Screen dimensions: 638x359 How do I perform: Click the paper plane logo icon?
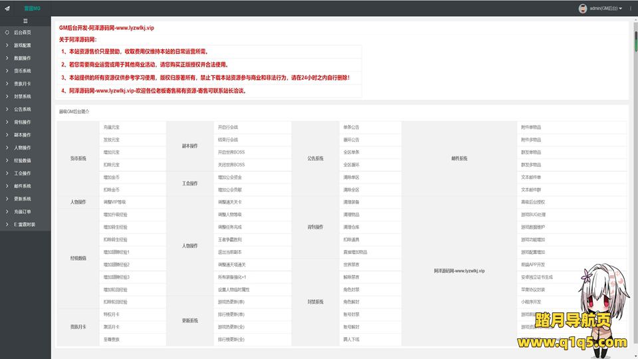[x=7, y=8]
